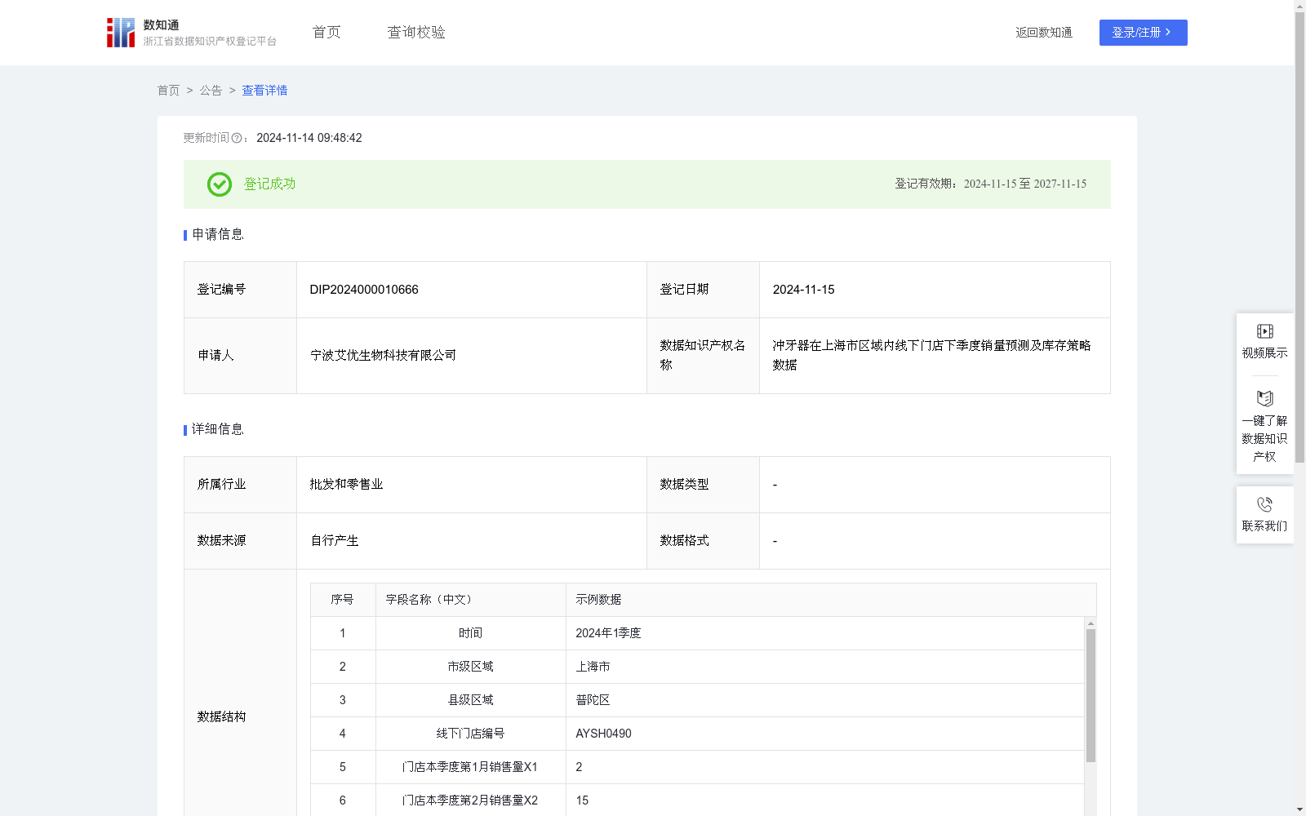The height and width of the screenshot is (816, 1306).
Task: Click the 联系我们 phone icon
Action: coord(1264,504)
